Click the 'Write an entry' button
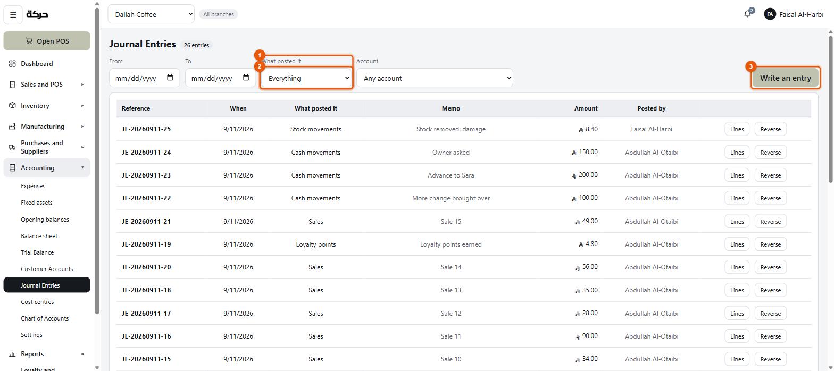This screenshot has width=834, height=371. coord(785,78)
